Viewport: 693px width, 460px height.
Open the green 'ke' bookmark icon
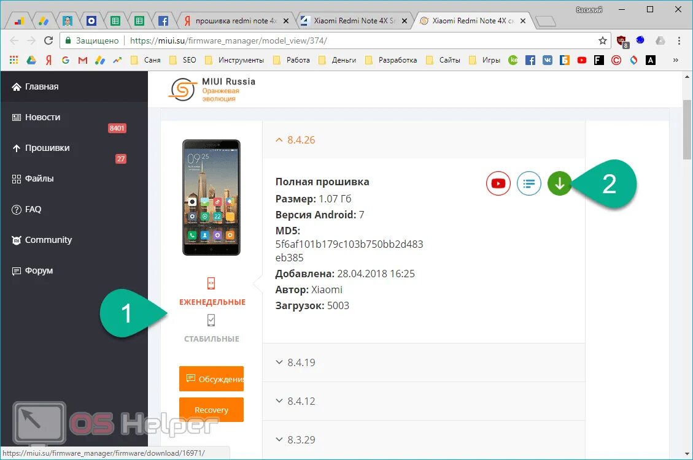point(513,60)
